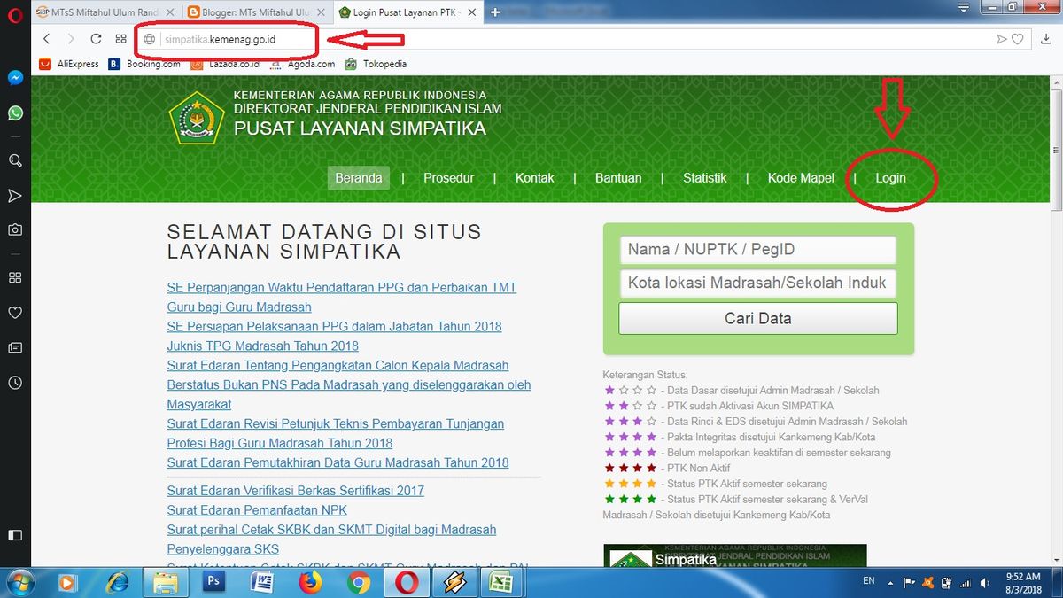Image resolution: width=1063 pixels, height=598 pixels.
Task: Open the Kontak menu item
Action: pyautogui.click(x=535, y=177)
